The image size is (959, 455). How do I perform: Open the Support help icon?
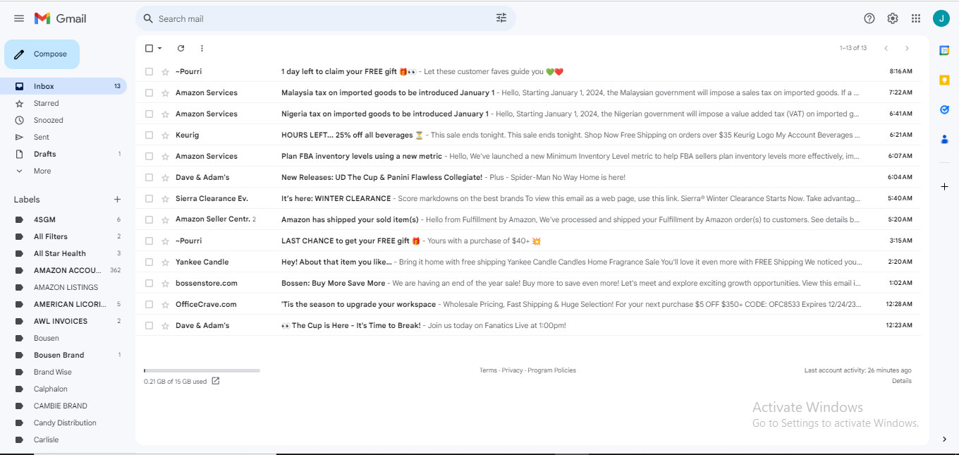[869, 18]
